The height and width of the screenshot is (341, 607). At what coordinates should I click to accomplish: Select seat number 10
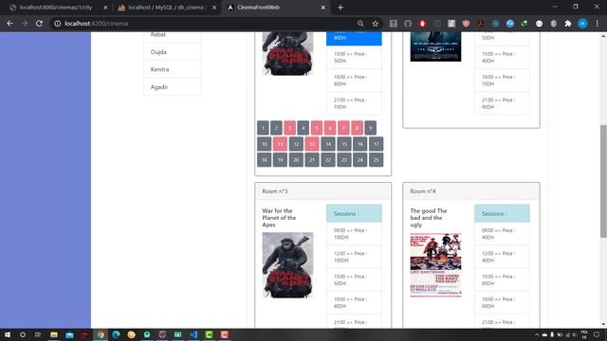(264, 144)
